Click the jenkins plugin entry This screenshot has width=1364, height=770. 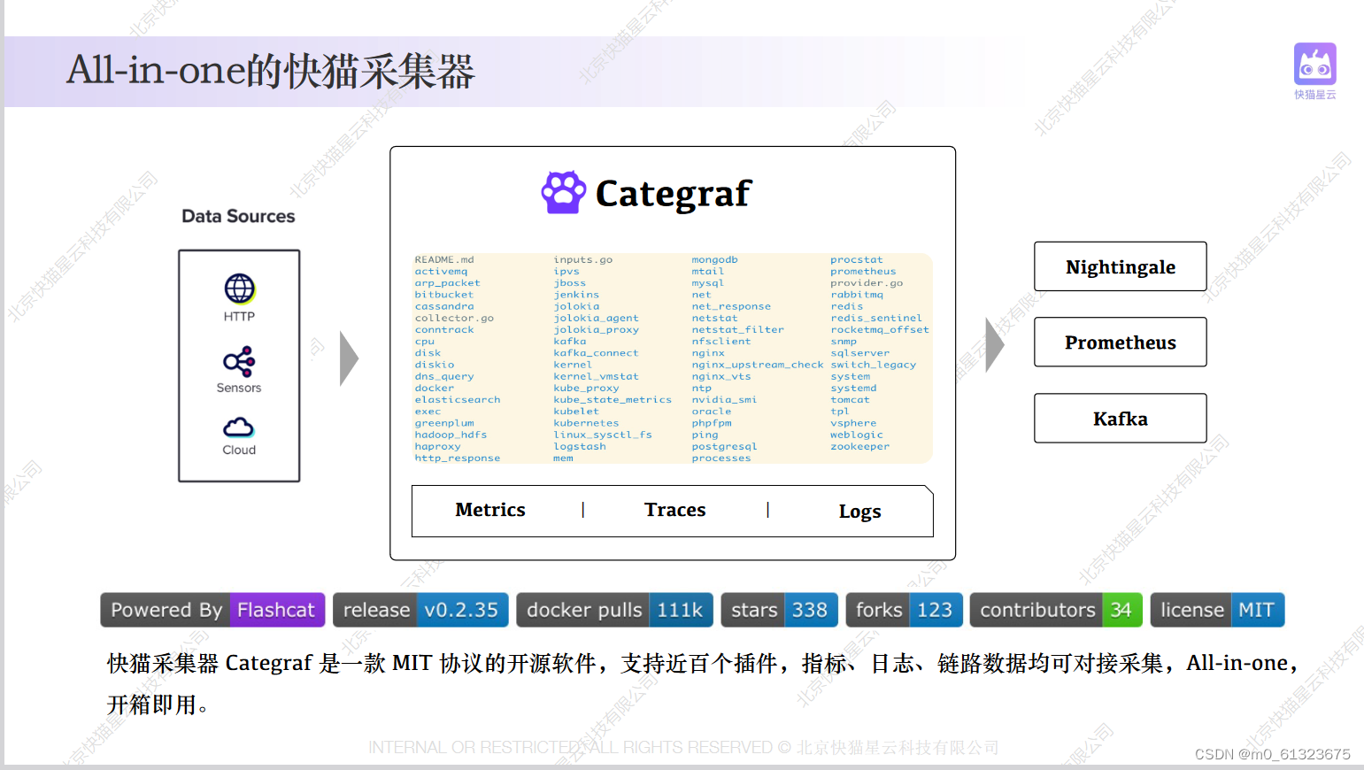point(576,295)
